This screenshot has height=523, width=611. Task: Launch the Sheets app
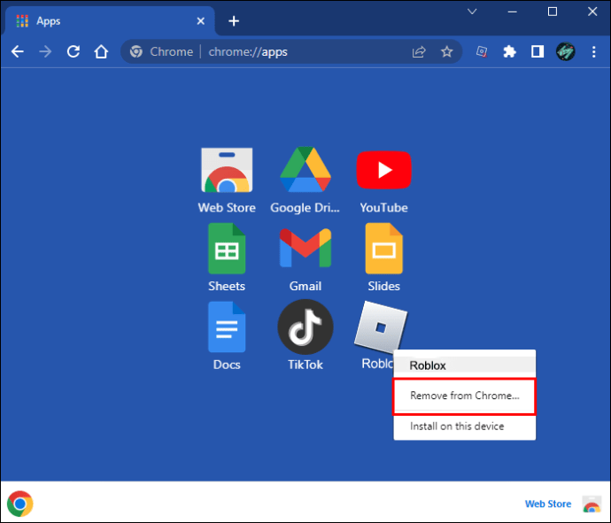pos(226,250)
